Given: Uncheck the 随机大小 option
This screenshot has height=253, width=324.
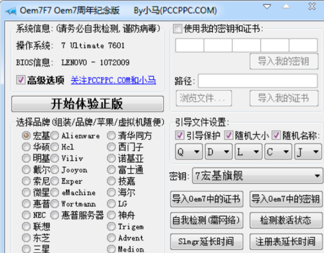Looking at the screenshot, I should 228,135.
